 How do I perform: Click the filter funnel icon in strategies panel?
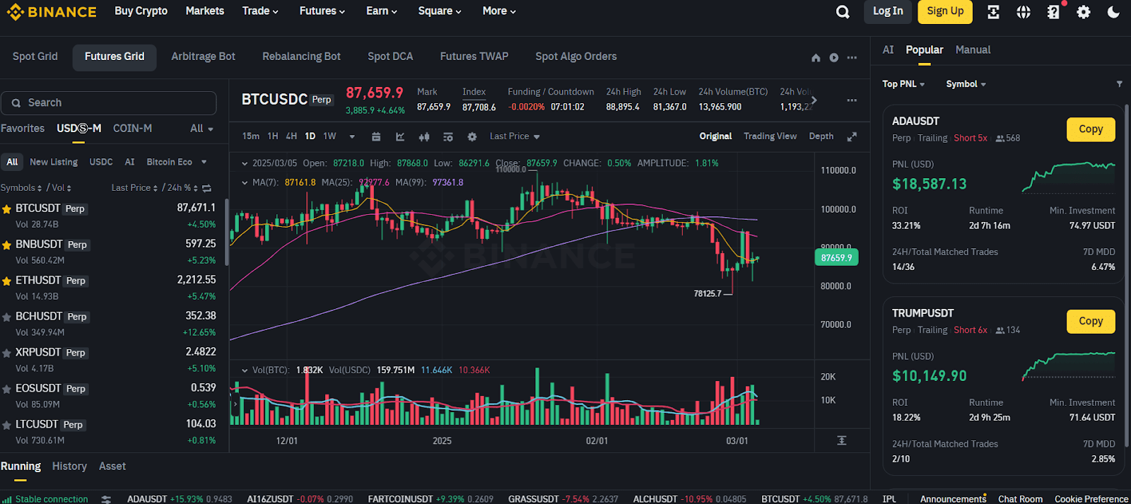pyautogui.click(x=1119, y=84)
